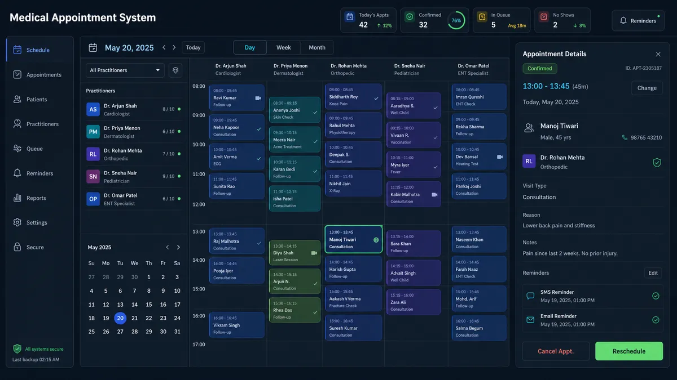Screen dimensions: 677x380
Task: Show the previous month in the mini calendar
Action: point(168,247)
